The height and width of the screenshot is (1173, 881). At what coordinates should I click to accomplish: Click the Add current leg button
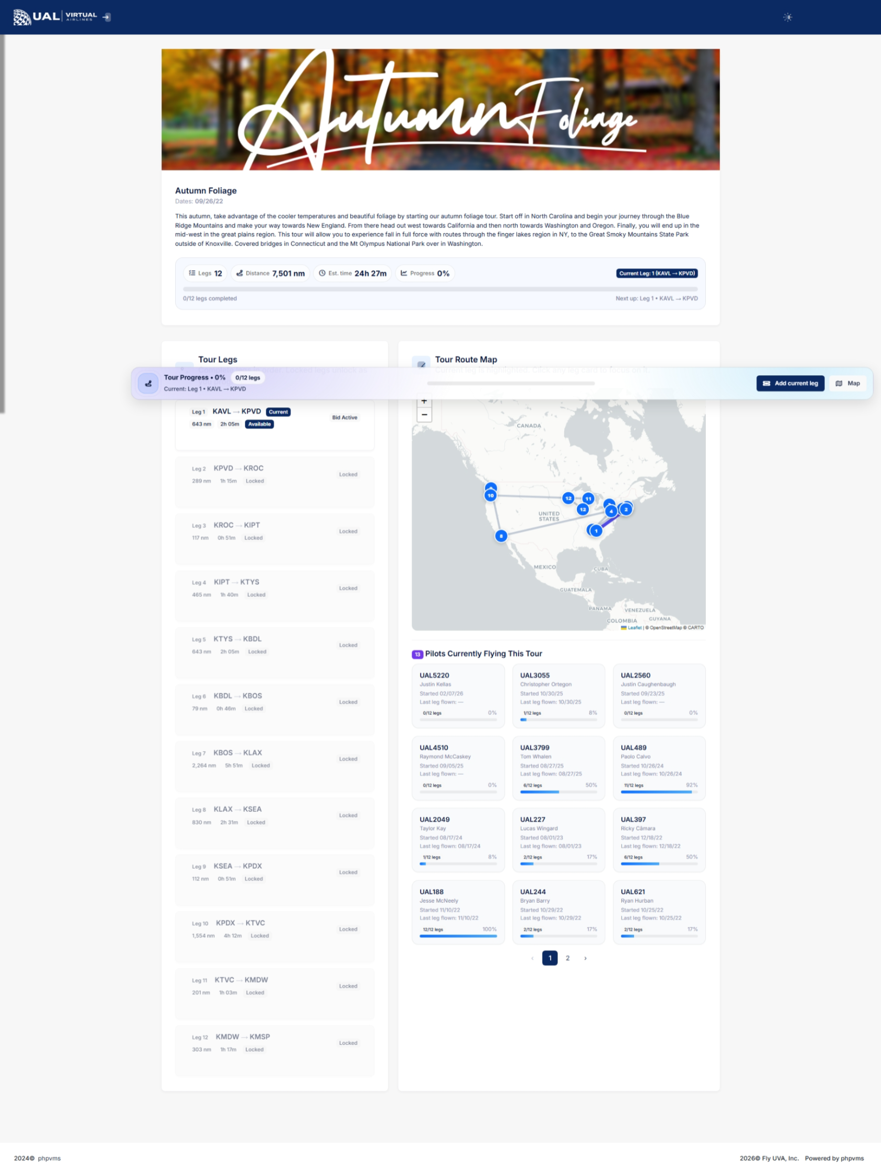click(789, 384)
